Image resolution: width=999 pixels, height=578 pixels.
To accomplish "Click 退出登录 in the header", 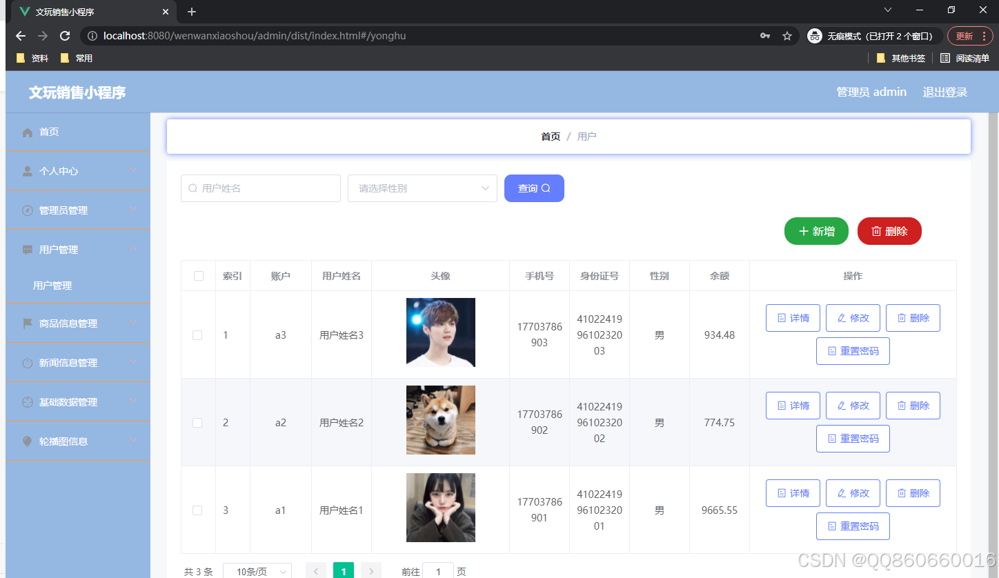I will [x=945, y=92].
